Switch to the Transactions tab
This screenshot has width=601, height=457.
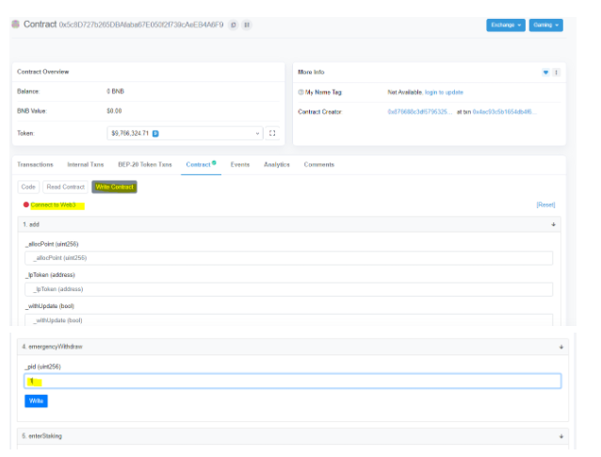35,165
